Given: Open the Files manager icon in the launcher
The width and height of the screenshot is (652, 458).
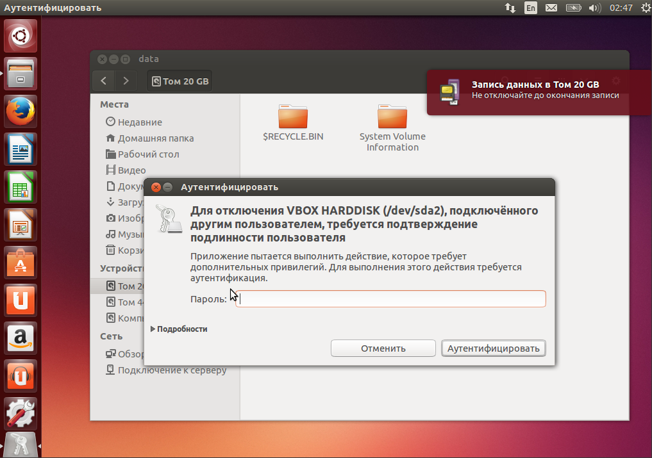Looking at the screenshot, I should pos(20,72).
